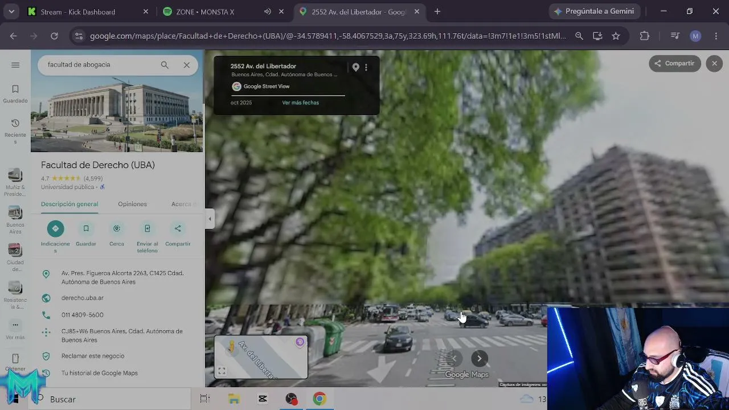Image resolution: width=729 pixels, height=410 pixels.
Task: Click the Compartir button in Street View
Action: tap(675, 63)
